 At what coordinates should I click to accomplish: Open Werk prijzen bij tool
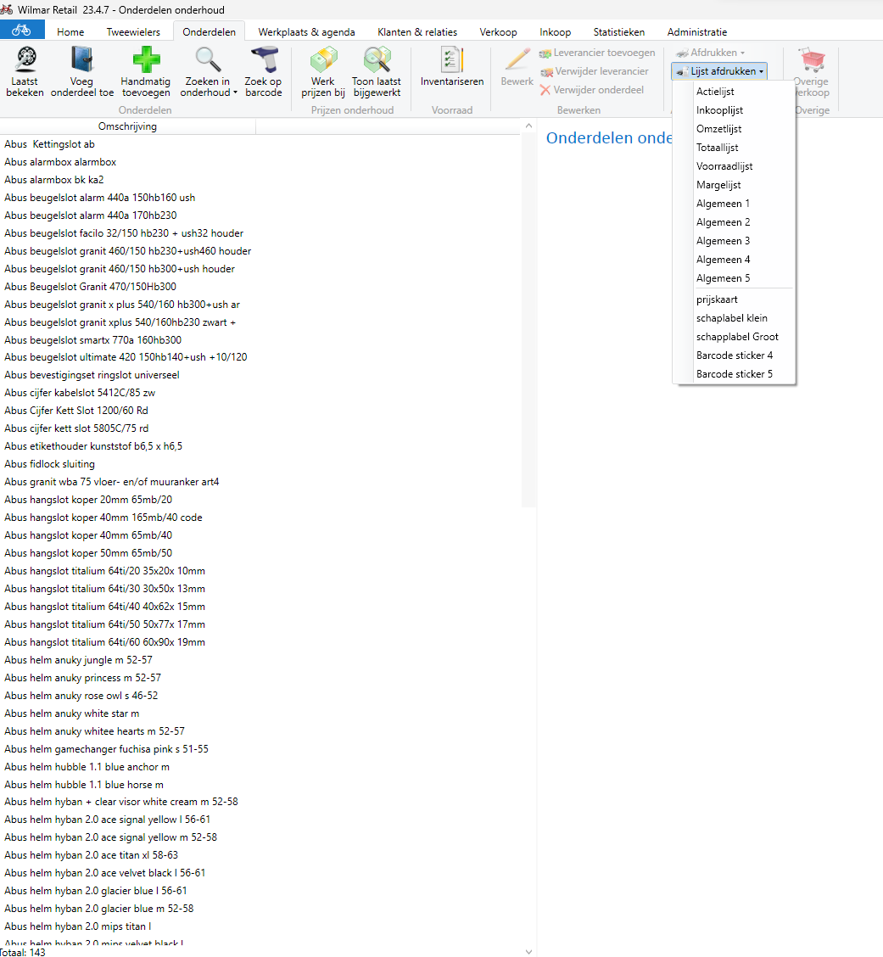point(322,61)
